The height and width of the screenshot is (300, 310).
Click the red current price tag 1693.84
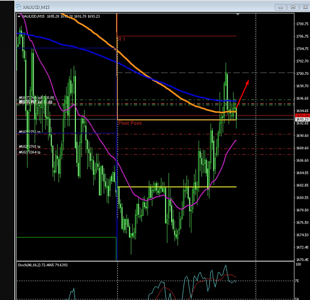[x=302, y=116]
